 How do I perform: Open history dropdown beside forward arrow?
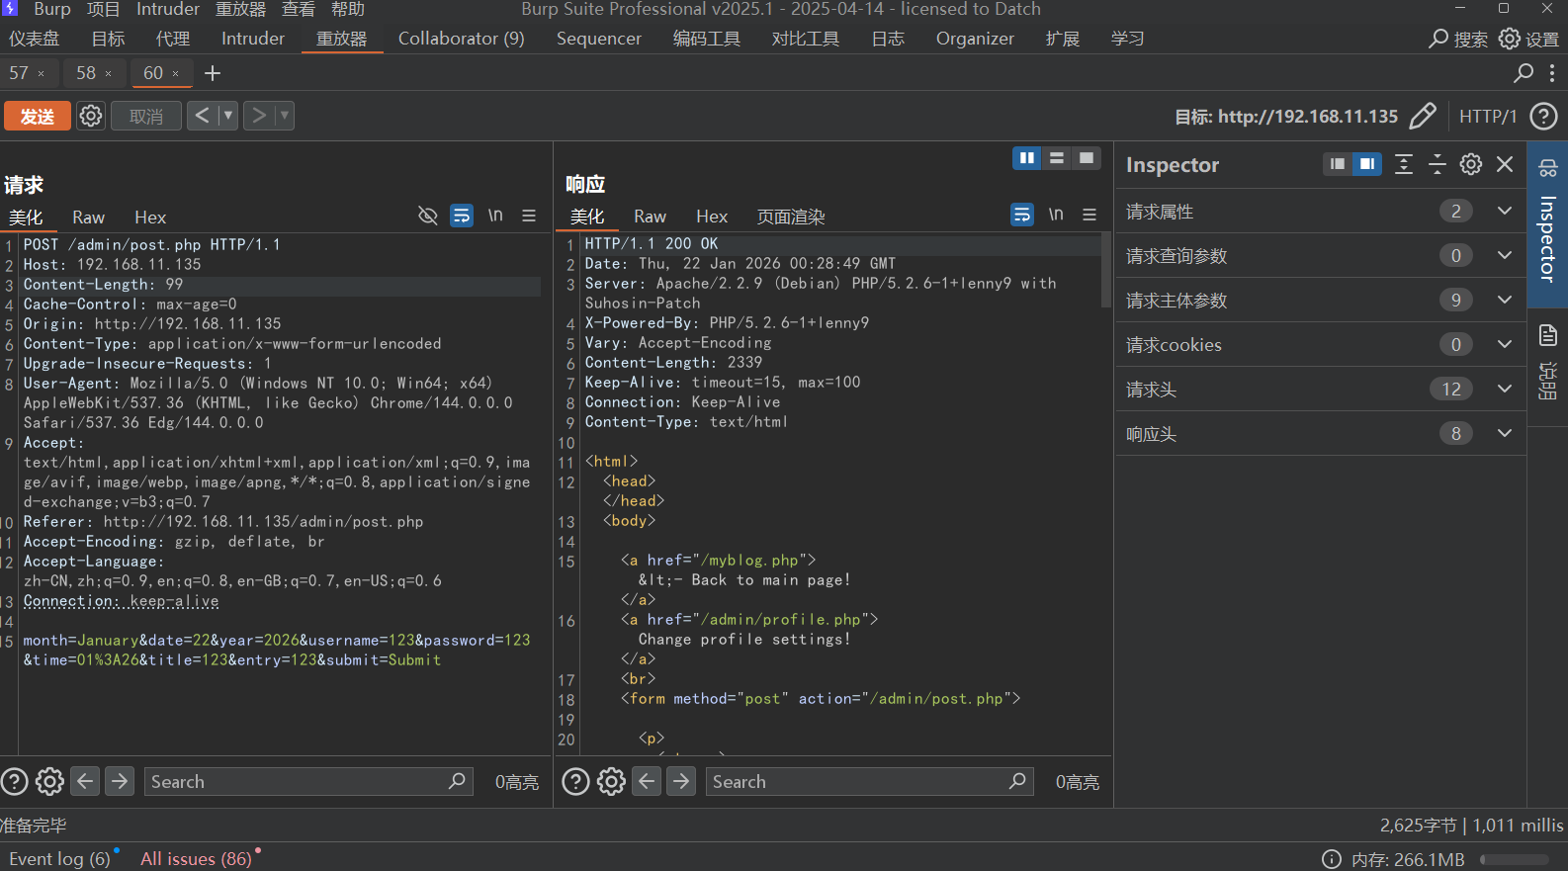tap(285, 116)
